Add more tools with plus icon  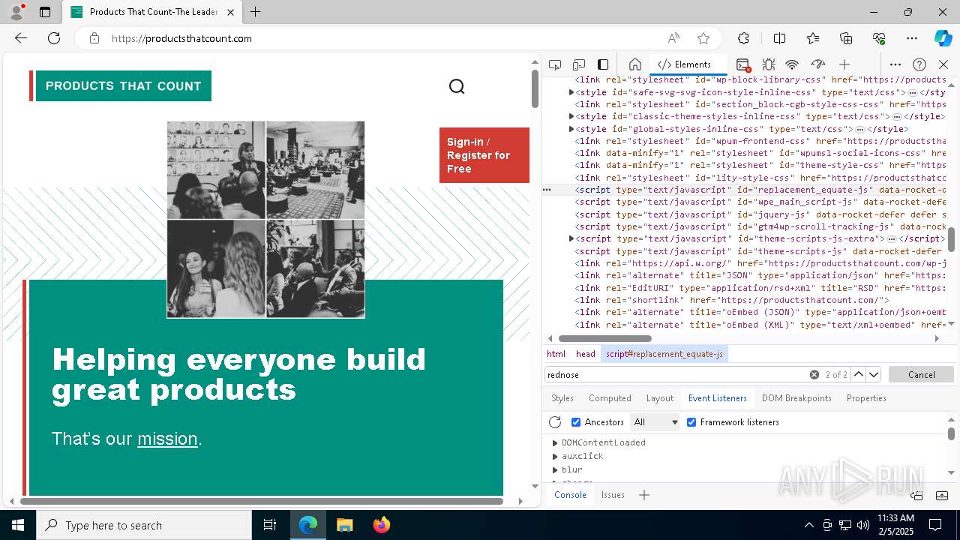pyautogui.click(x=844, y=64)
